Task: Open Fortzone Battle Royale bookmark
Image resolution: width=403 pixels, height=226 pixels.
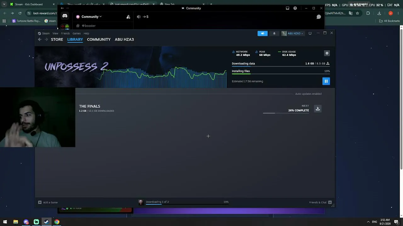Action: click(x=26, y=21)
